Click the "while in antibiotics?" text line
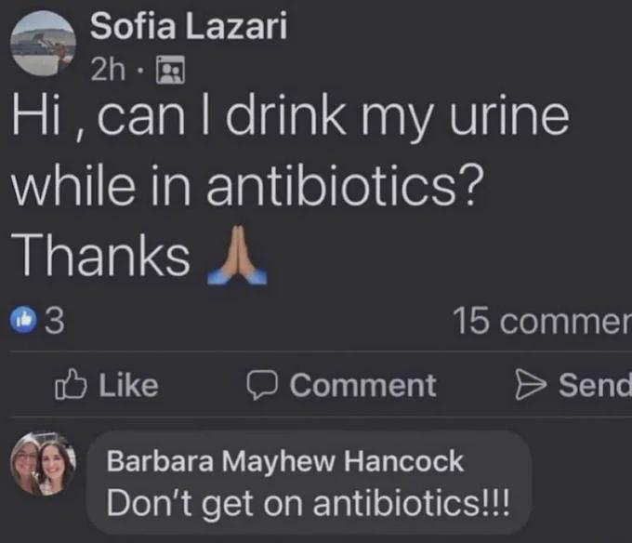 [x=247, y=187]
